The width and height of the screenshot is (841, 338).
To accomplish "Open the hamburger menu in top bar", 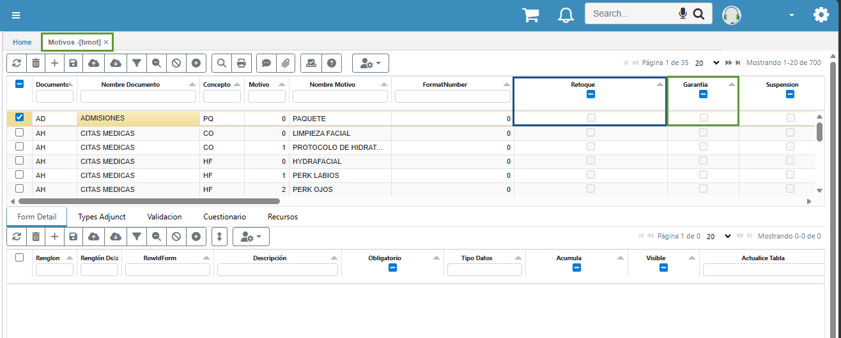I will tap(16, 15).
